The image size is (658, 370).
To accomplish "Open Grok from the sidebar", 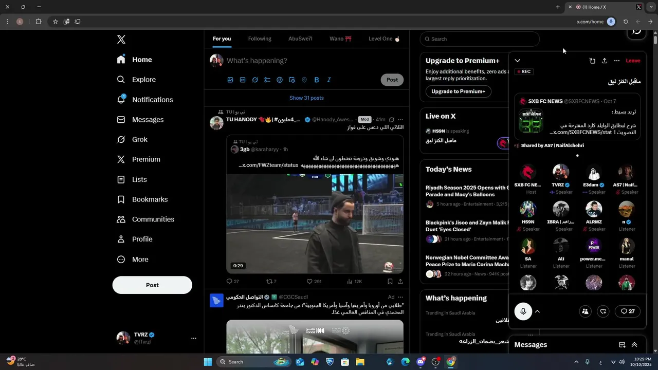I will [x=132, y=140].
